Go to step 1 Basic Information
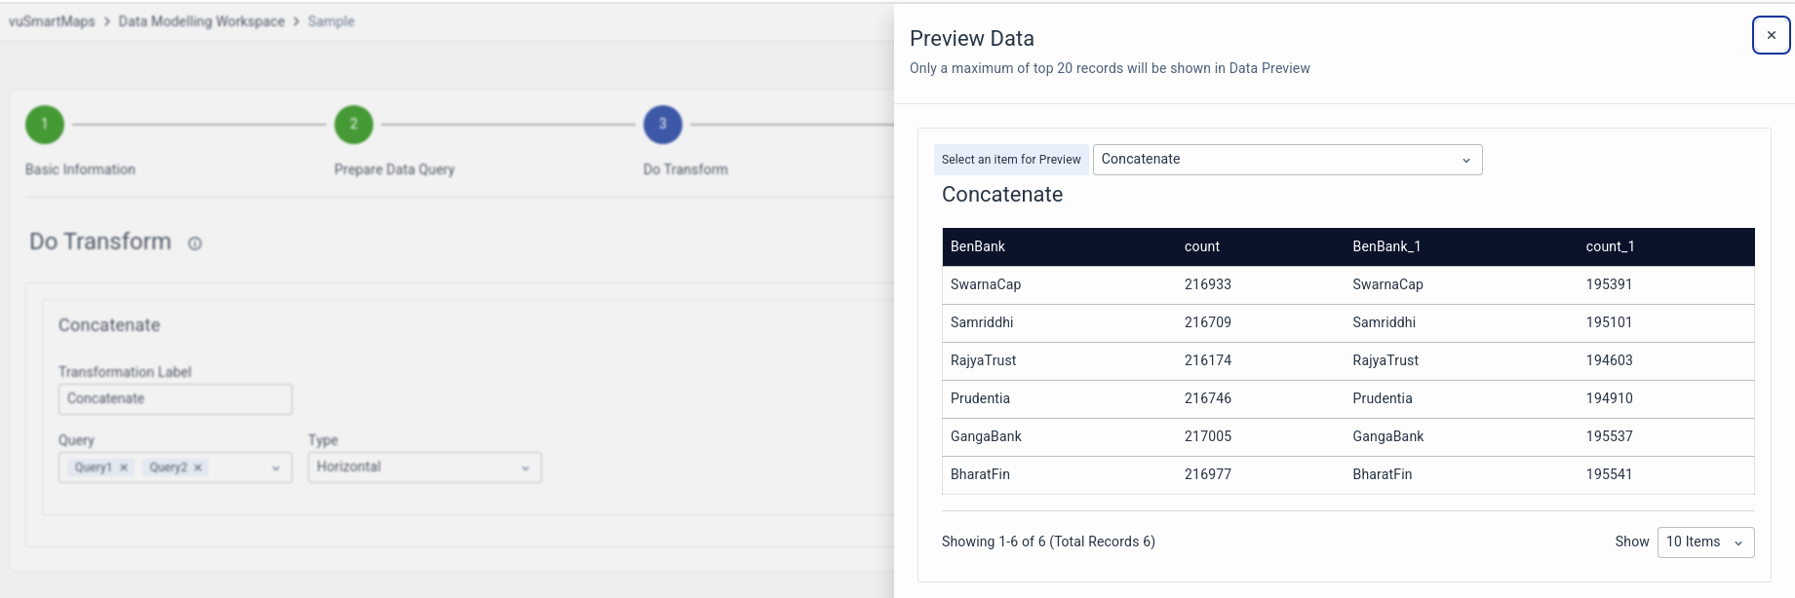The image size is (1795, 598). click(x=45, y=124)
